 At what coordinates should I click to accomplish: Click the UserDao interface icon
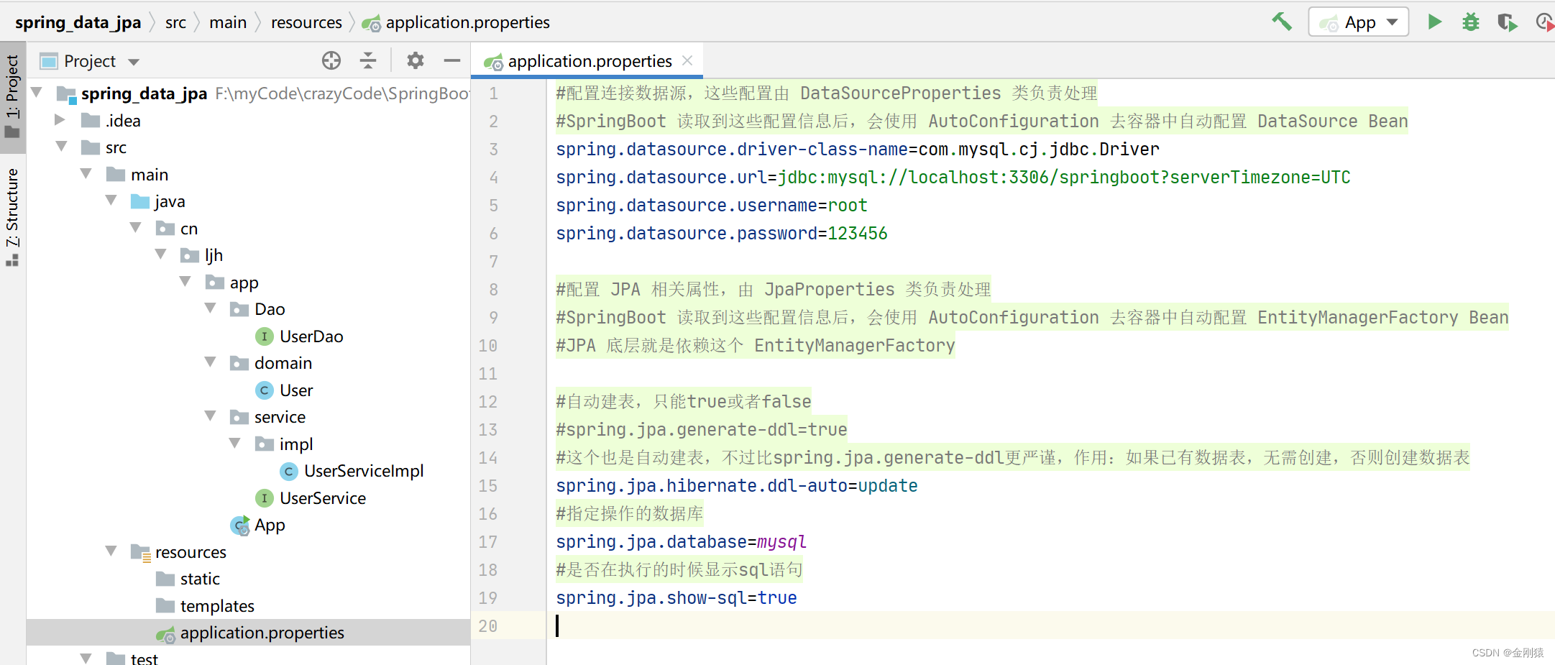pos(265,336)
